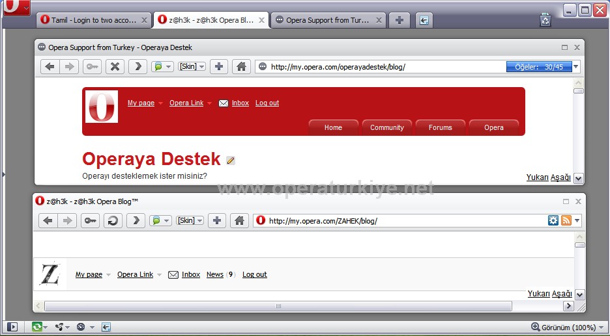This screenshot has width=610, height=336.
Task: Toggle the panel button in the status bar
Action: click(x=12, y=327)
